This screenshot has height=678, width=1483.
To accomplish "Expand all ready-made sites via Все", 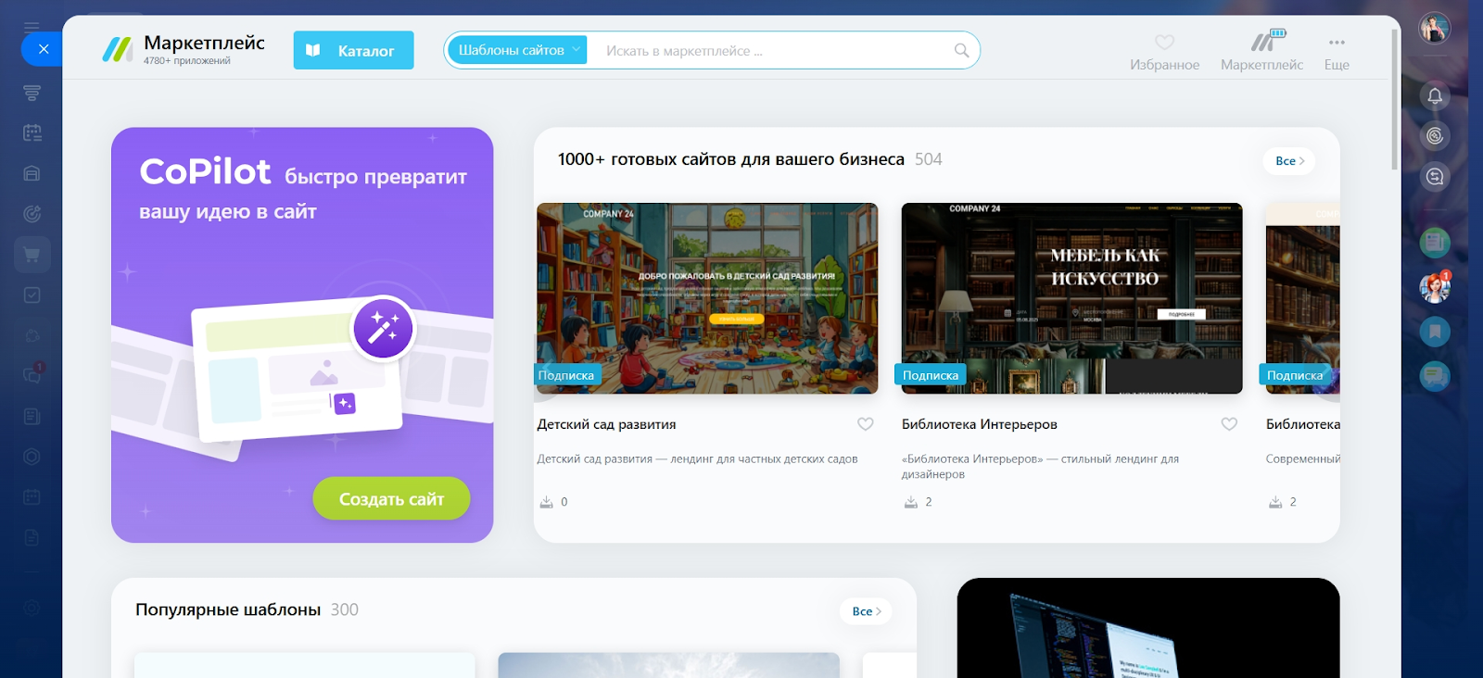I will pyautogui.click(x=1288, y=161).
